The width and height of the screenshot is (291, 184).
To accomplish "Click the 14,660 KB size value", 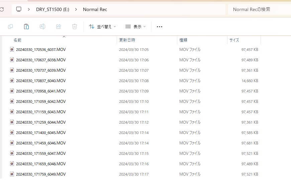I will (x=250, y=81).
